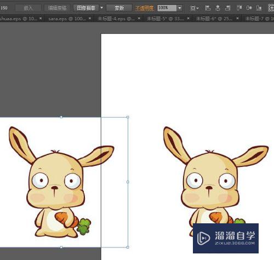Screen dimensions: 274x260
Task: Open the align-to options dropdown icon
Action: [x=195, y=8]
